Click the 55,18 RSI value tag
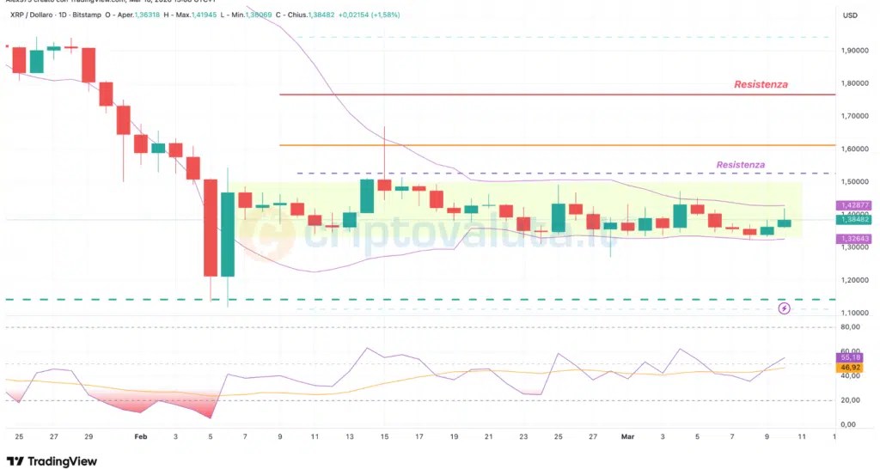The height and width of the screenshot is (469, 880). click(851, 357)
